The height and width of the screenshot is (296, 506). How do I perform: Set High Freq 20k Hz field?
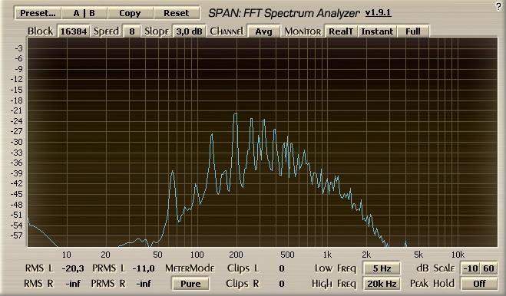coord(382,284)
